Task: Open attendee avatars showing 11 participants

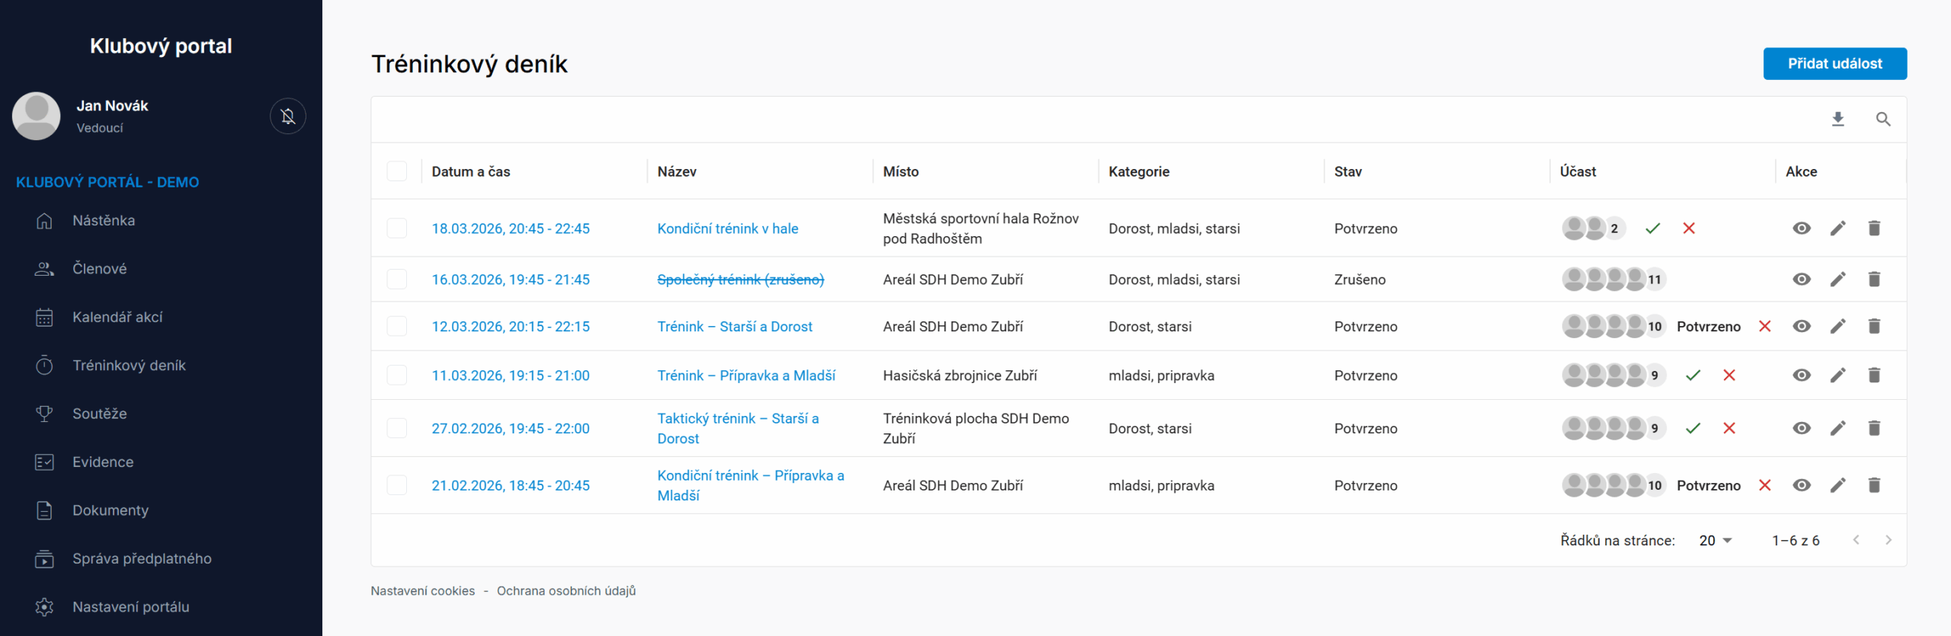Action: pyautogui.click(x=1613, y=279)
